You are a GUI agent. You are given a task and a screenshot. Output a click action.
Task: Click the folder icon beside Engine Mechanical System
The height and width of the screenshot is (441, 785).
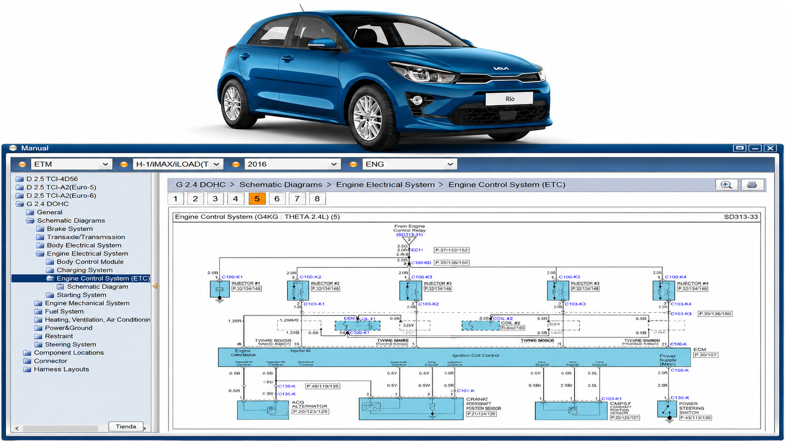(x=38, y=303)
